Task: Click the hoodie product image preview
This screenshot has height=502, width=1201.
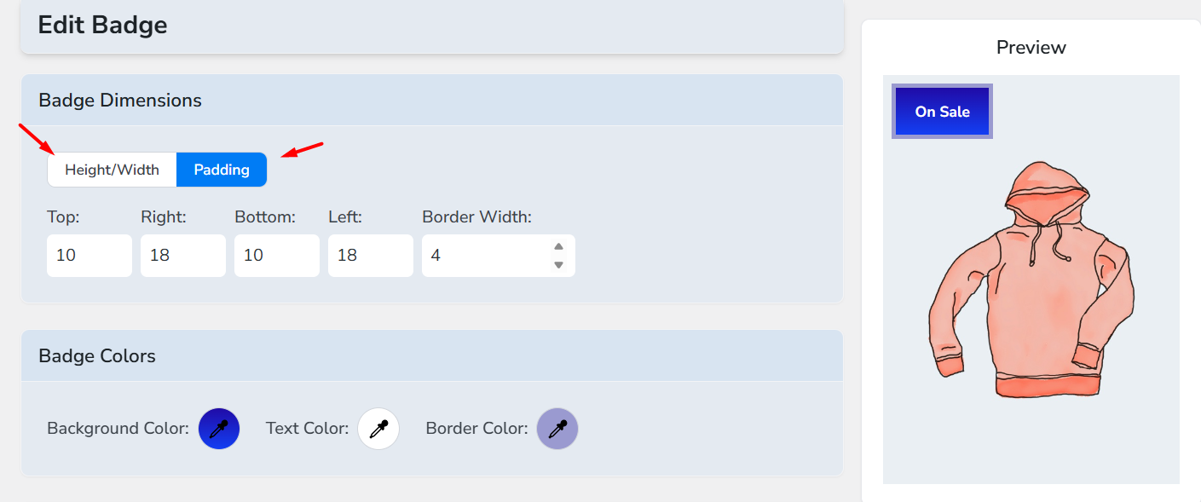Action: [x=1031, y=280]
